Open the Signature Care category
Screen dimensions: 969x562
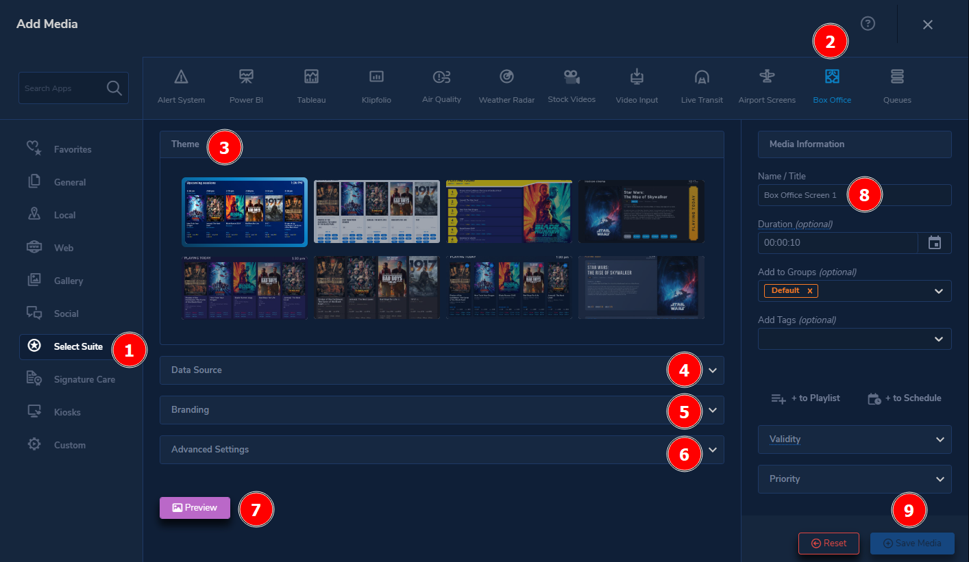tap(71, 379)
